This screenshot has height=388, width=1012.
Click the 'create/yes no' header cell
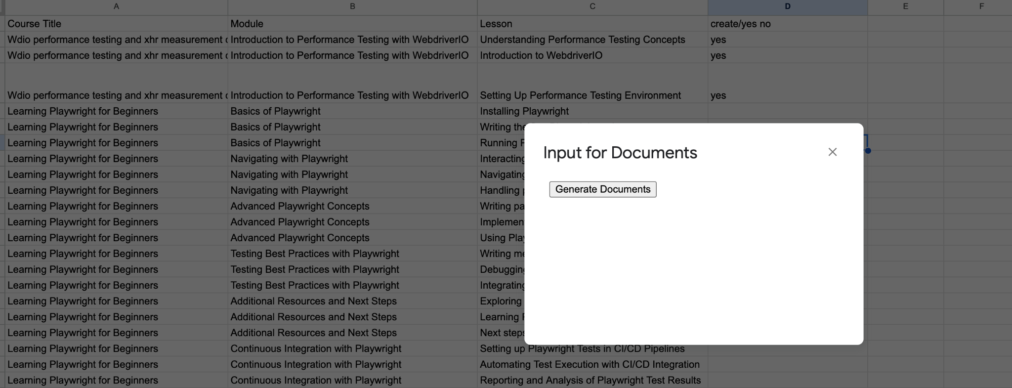[x=788, y=24]
